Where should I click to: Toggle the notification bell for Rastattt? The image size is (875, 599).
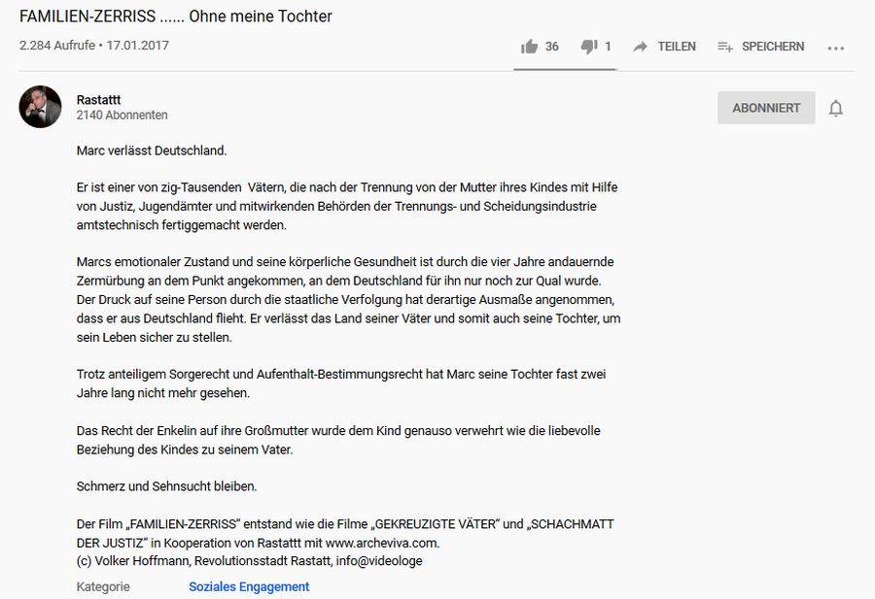pyautogui.click(x=835, y=108)
